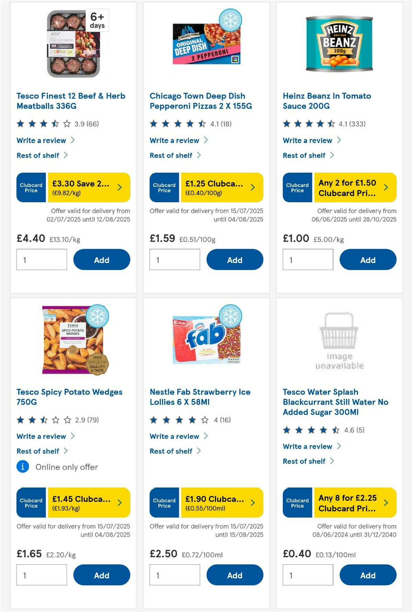Open Rest of shelf for Water Splash Blackcurrant
Screen dimensions: 412x612
[304, 461]
